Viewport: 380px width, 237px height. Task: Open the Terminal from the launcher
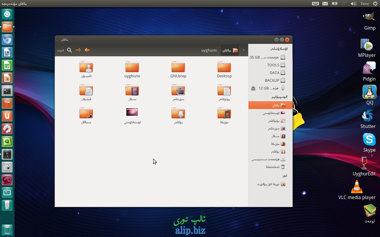click(x=7, y=91)
